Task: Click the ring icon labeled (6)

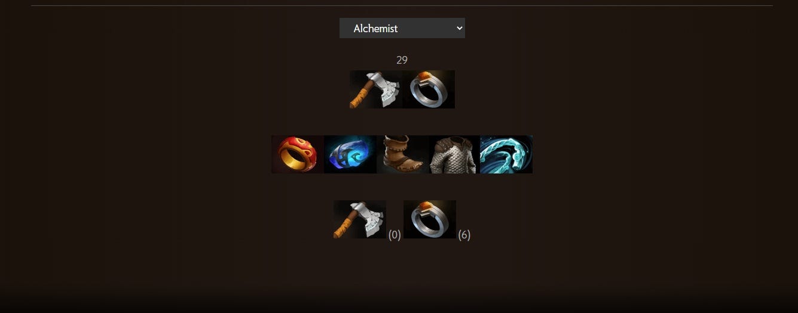Action: [x=430, y=219]
